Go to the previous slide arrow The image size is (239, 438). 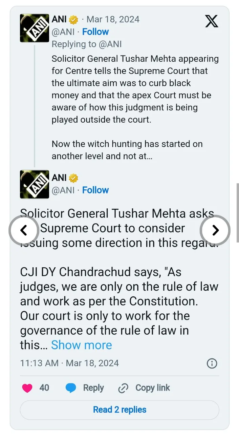pyautogui.click(x=23, y=230)
